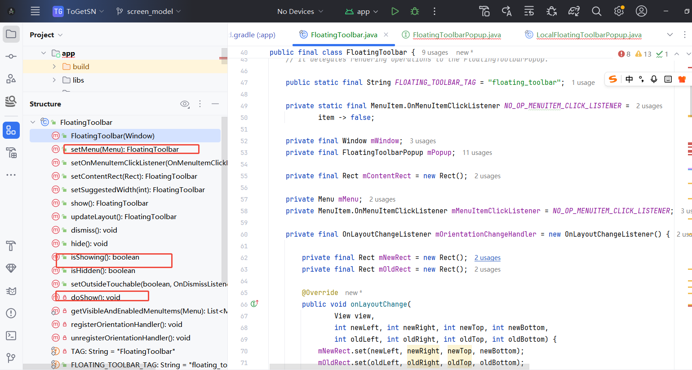Image resolution: width=692 pixels, height=370 pixels.
Task: Select isShowing(): boolean method
Action: (x=105, y=257)
